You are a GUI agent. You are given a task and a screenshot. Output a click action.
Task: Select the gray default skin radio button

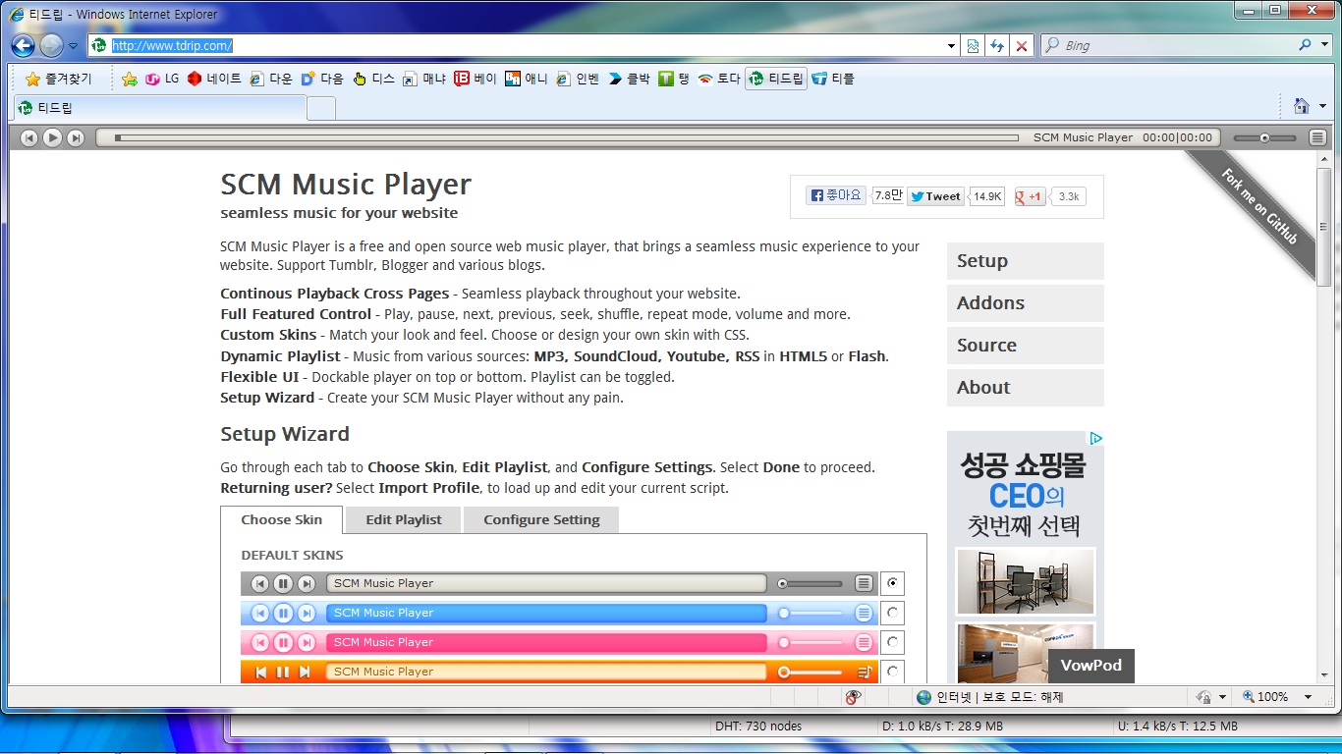[892, 583]
